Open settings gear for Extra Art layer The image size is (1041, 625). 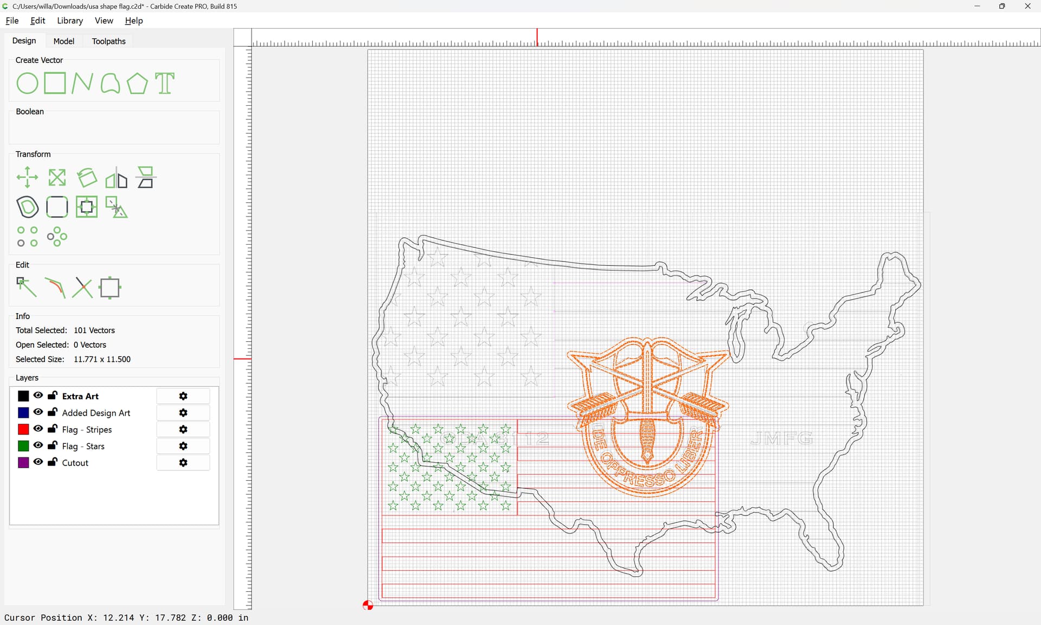pos(183,396)
